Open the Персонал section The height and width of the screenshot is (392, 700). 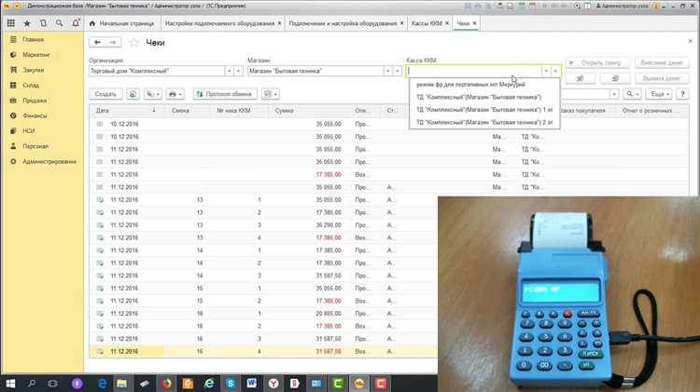[x=35, y=146]
